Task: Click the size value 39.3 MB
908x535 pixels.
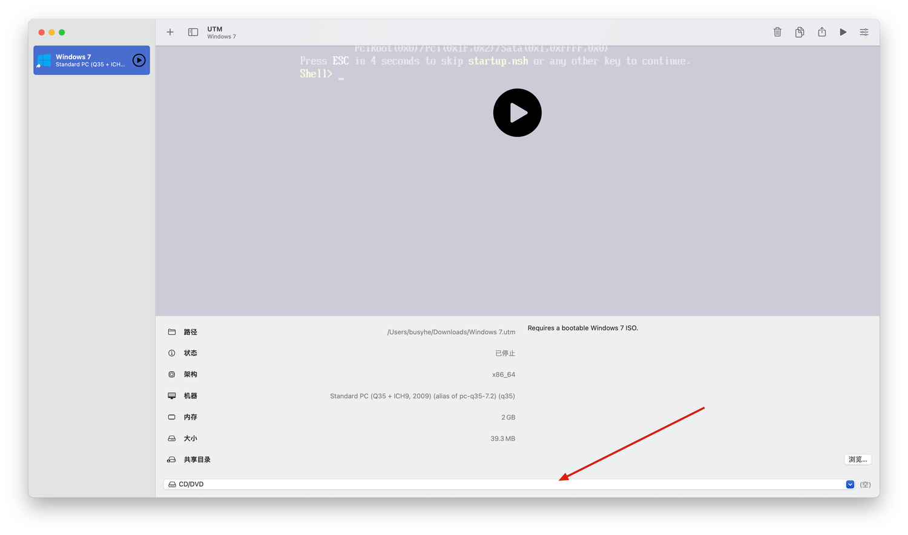Action: click(x=503, y=438)
